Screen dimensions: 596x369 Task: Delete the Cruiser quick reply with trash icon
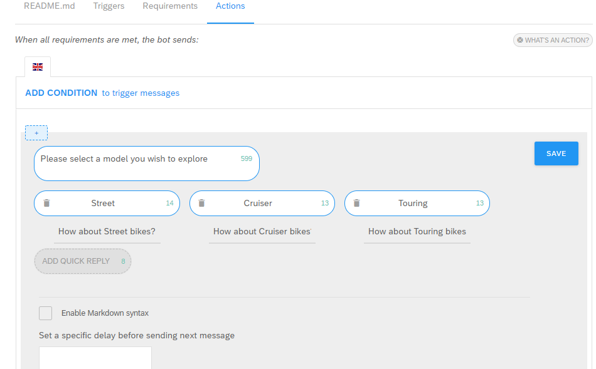201,203
